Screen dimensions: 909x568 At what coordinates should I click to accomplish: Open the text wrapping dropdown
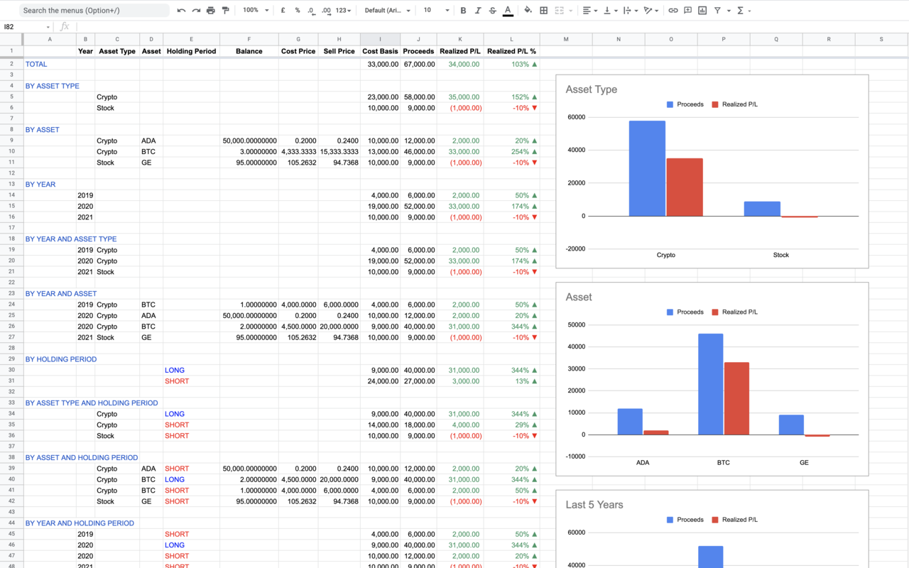pos(630,11)
